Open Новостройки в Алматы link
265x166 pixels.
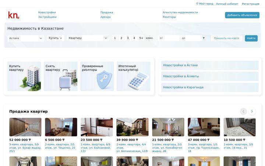pos(210,76)
